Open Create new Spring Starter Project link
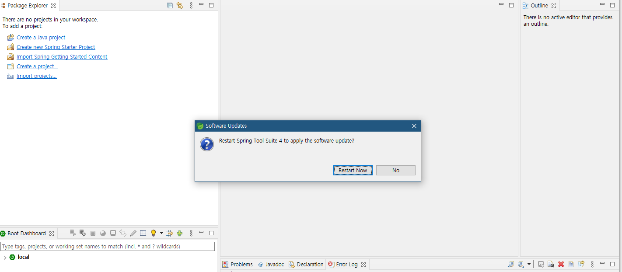Screen dimensions: 622x272 56,47
